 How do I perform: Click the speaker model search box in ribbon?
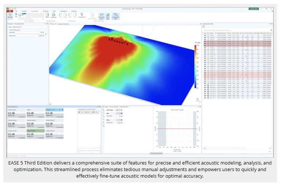(30, 19)
